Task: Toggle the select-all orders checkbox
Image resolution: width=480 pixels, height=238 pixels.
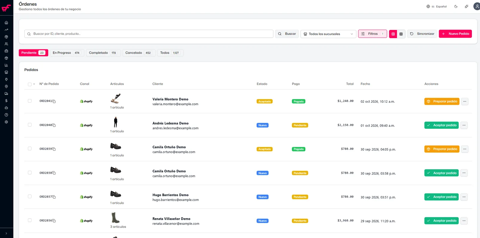Action: (x=30, y=84)
